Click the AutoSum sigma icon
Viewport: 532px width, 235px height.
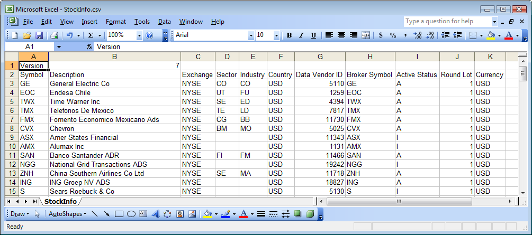pos(91,35)
